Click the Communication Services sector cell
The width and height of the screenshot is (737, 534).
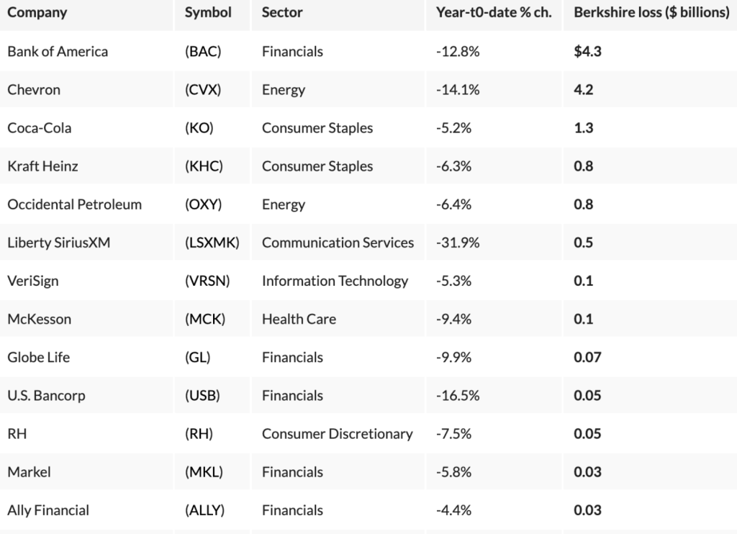(338, 243)
